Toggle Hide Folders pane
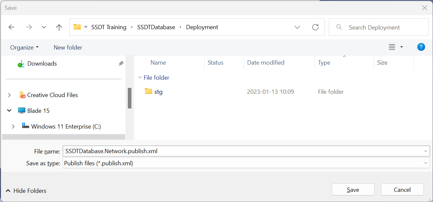 click(x=26, y=191)
